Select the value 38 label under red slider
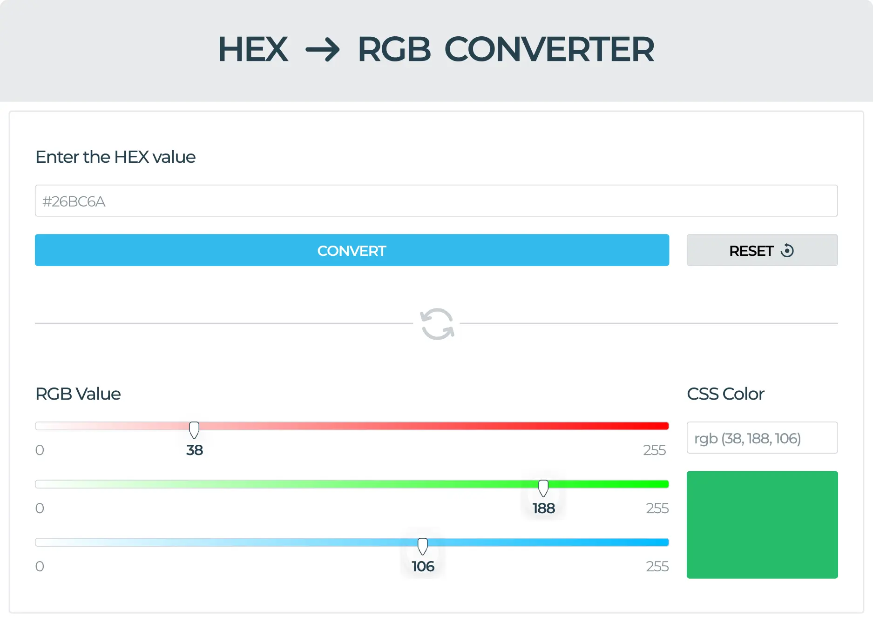Viewport: 873px width, 622px height. [194, 450]
